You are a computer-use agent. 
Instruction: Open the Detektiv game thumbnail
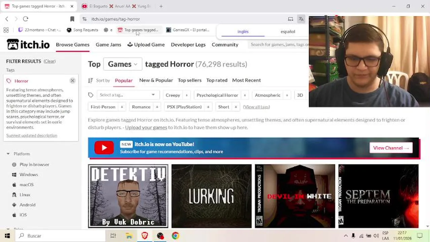pos(128,196)
